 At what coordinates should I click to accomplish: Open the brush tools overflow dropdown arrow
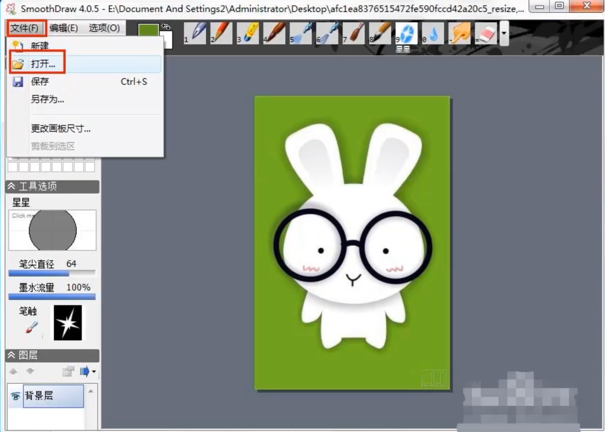click(504, 34)
